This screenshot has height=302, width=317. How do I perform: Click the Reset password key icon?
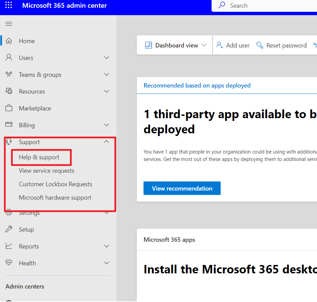(260, 45)
